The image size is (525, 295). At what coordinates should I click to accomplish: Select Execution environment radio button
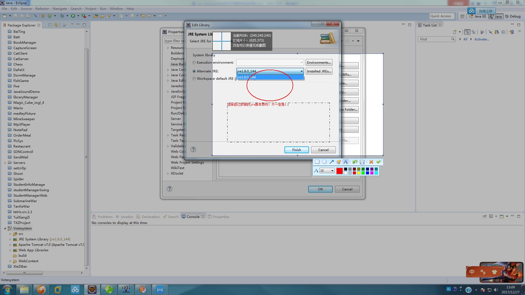point(194,63)
